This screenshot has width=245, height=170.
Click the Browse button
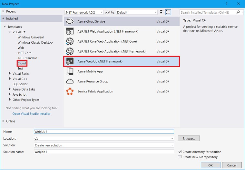click(189, 139)
